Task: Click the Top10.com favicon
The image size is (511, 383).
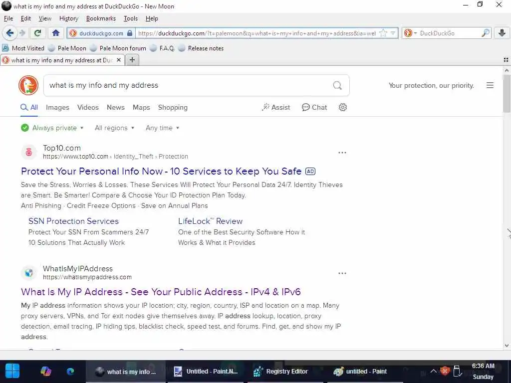Action: [29, 152]
